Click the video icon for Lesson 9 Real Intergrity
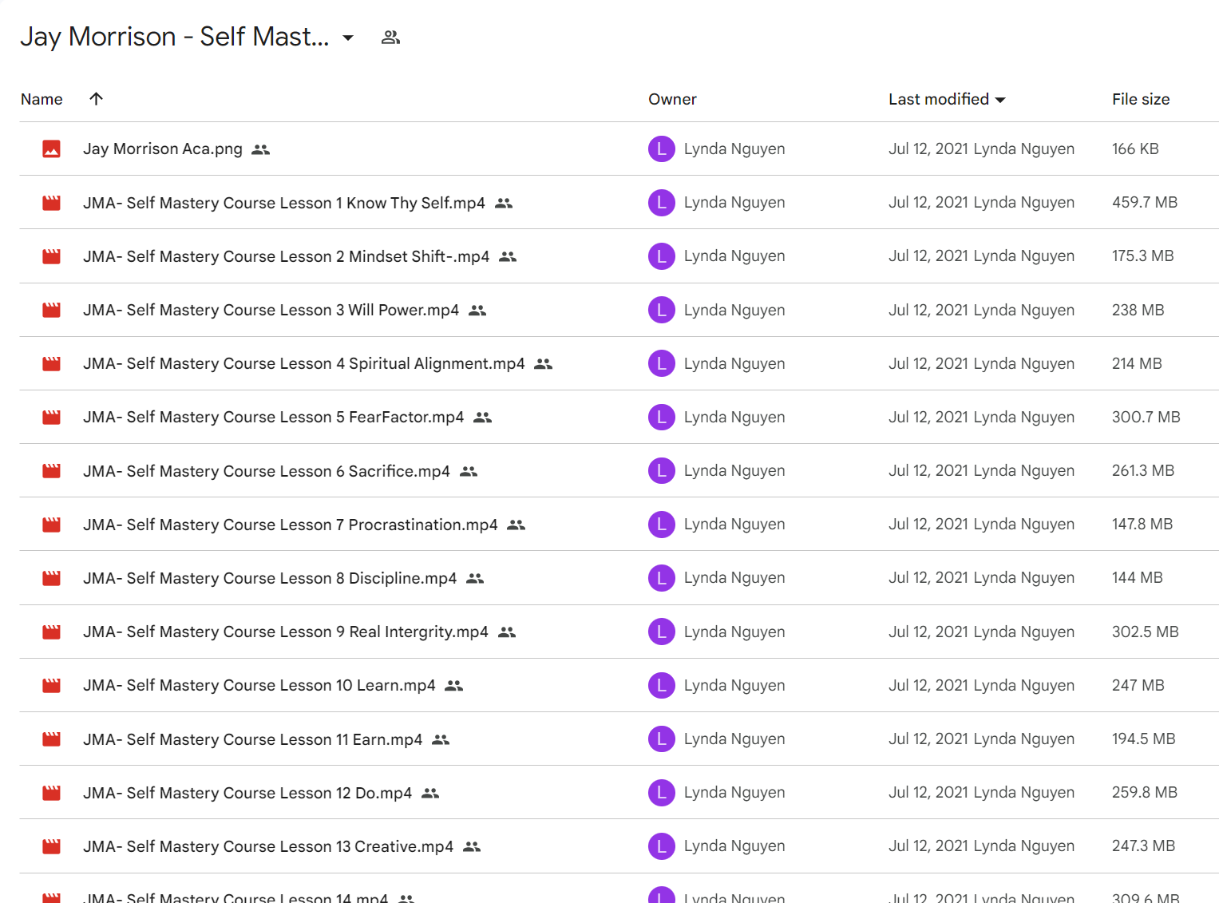This screenshot has width=1219, height=903. coord(52,632)
